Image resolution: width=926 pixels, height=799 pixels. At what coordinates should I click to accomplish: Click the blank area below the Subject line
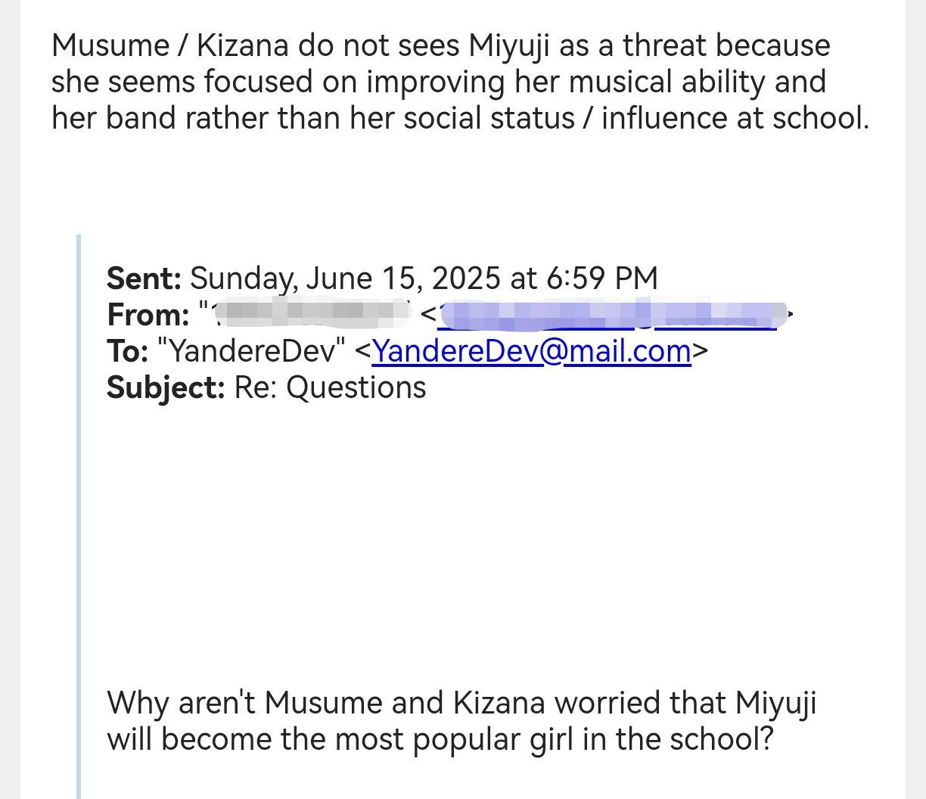point(454,530)
